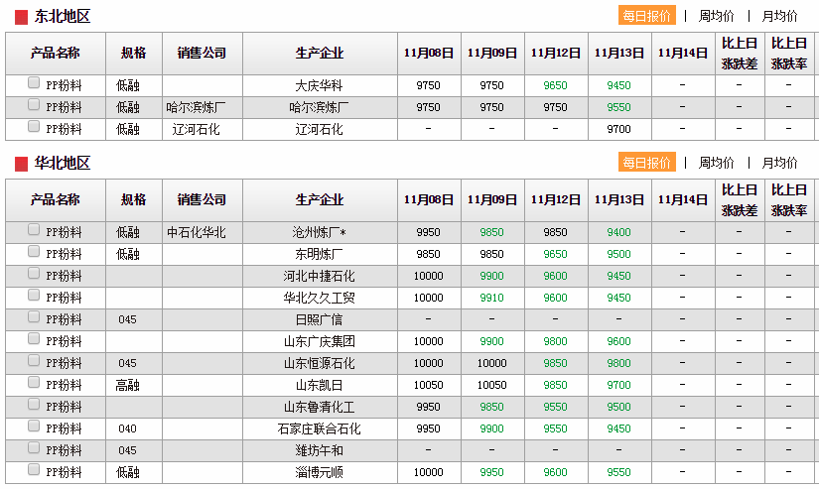This screenshot has width=819, height=489.
Task: Select the 淄博元顺 row checkbox
Action: (34, 470)
